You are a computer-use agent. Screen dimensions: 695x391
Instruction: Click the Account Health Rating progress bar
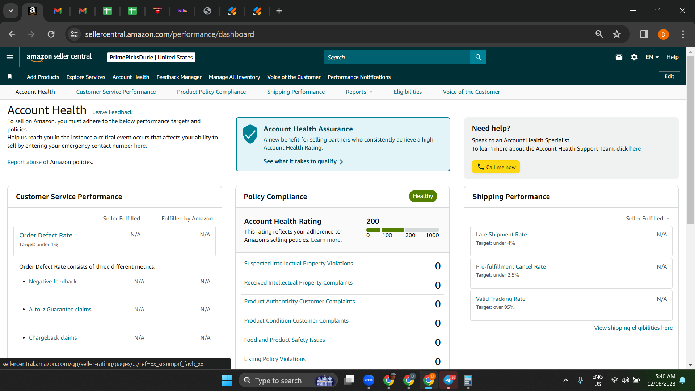tap(403, 230)
